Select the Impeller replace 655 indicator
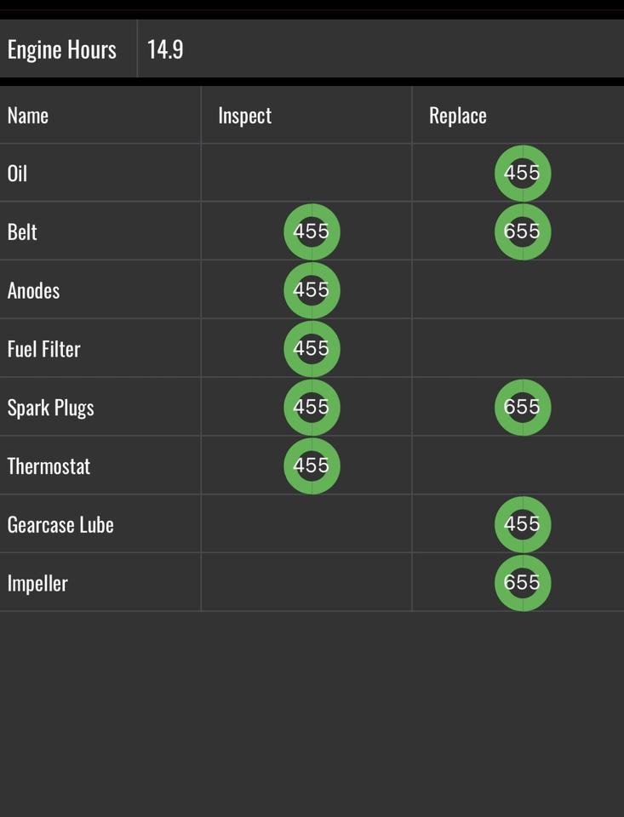 pyautogui.click(x=523, y=583)
